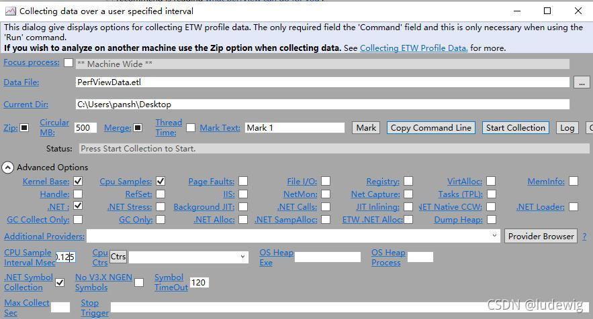Enable the ETW .NET Alloc checkbox
This screenshot has height=319, width=593.
click(408, 219)
